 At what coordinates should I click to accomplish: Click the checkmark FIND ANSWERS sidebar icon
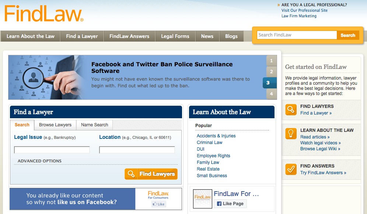pos(291,169)
